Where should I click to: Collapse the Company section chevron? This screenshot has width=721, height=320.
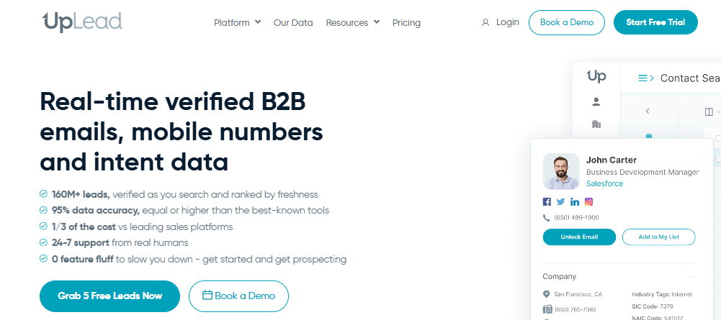pos(691,277)
